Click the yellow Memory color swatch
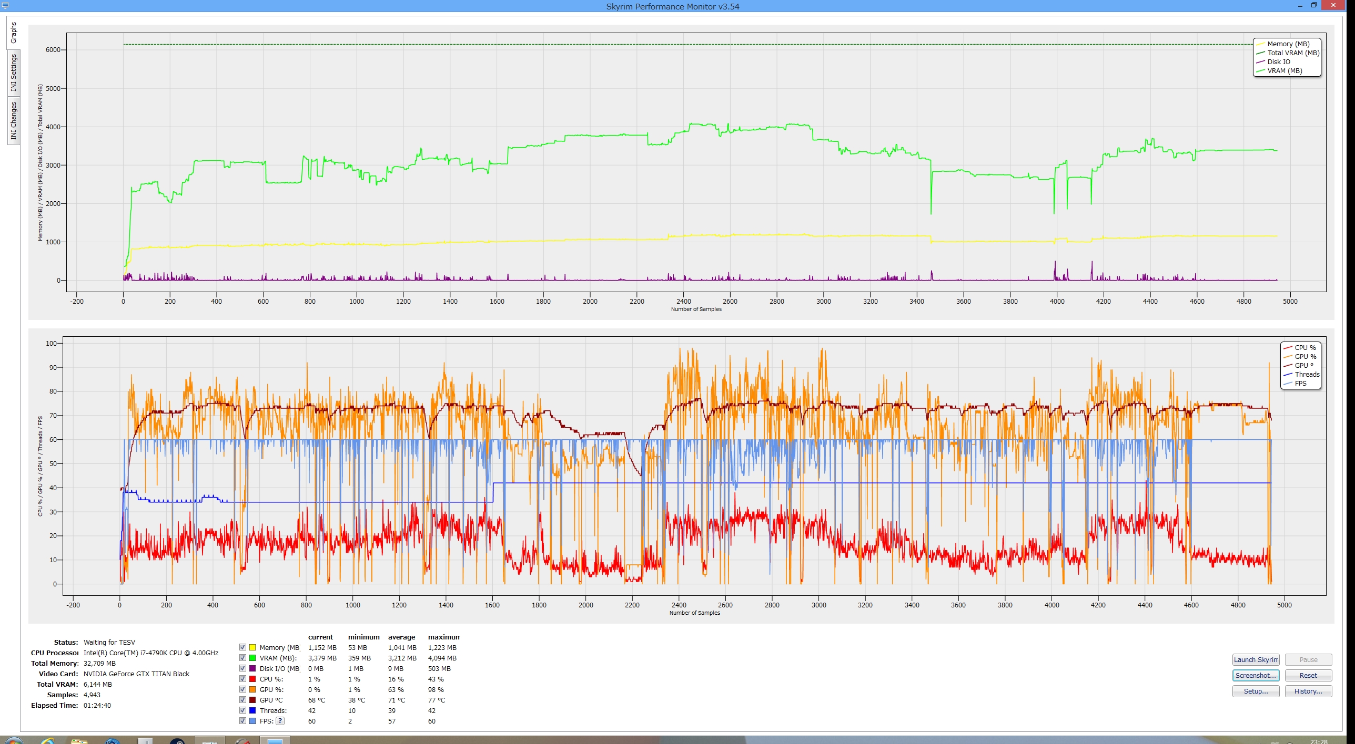The width and height of the screenshot is (1355, 744). click(252, 647)
